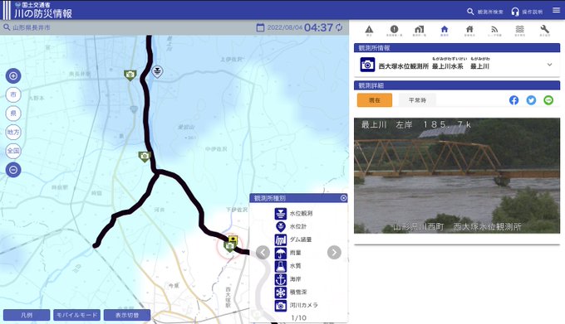Toggle 雨量 station type
This screenshot has width=565, height=324.
(288, 253)
